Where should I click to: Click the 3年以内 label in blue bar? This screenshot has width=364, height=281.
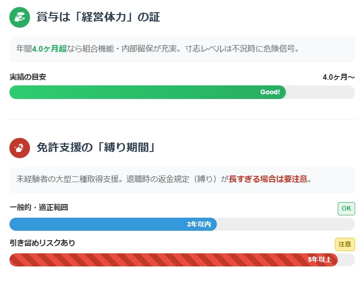tap(199, 224)
